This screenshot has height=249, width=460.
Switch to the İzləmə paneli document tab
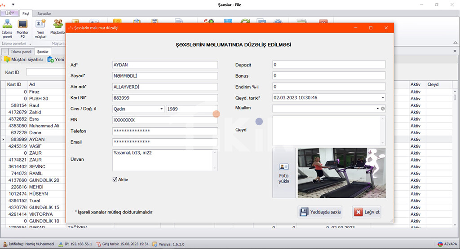coord(21,52)
